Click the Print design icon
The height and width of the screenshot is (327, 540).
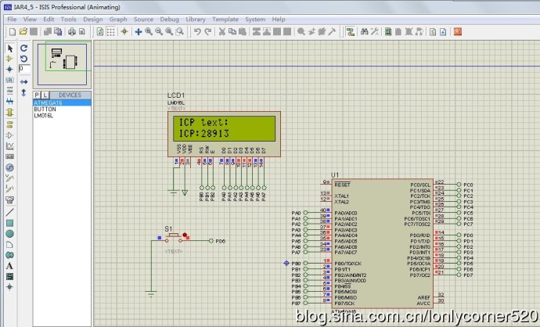click(72, 32)
